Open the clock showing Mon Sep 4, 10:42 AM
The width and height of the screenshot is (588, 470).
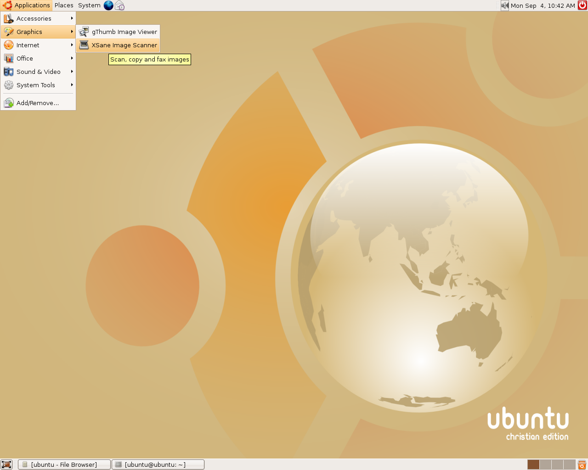click(543, 6)
